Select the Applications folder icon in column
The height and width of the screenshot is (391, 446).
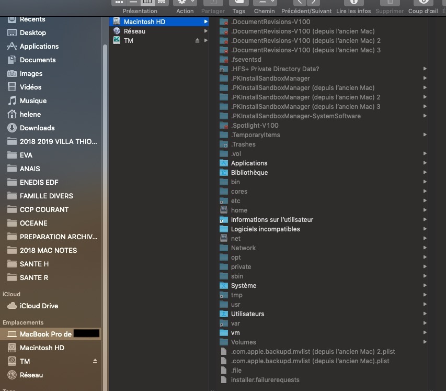(x=224, y=163)
